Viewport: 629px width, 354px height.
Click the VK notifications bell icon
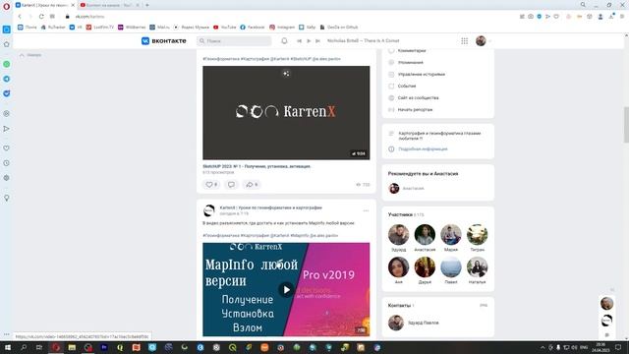tap(284, 40)
